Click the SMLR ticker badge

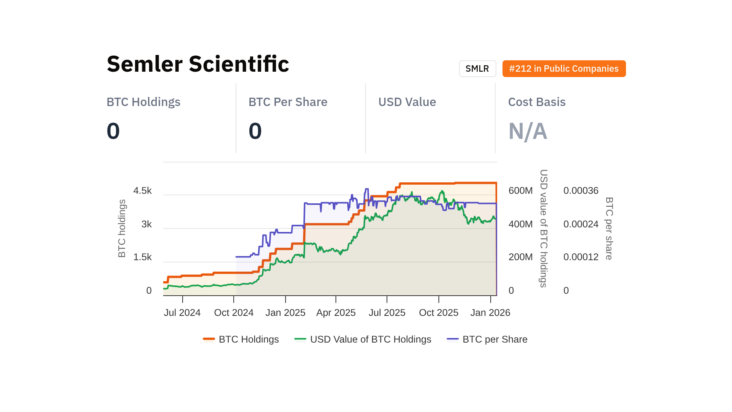pos(477,69)
